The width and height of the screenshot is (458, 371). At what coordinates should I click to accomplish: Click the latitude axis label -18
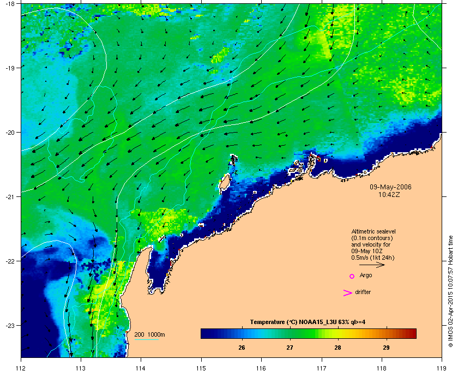[10, 3]
